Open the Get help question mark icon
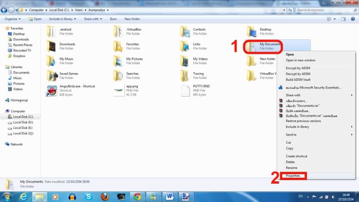Viewport: 359px width, 202px height. click(x=353, y=19)
